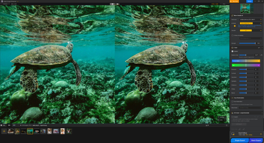Click the All Images (10) back link

pos(26,125)
